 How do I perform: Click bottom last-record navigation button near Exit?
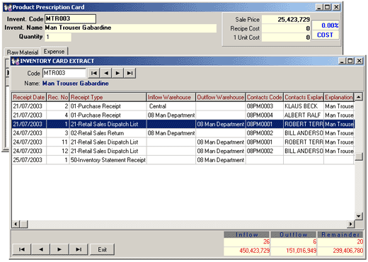click(79, 249)
